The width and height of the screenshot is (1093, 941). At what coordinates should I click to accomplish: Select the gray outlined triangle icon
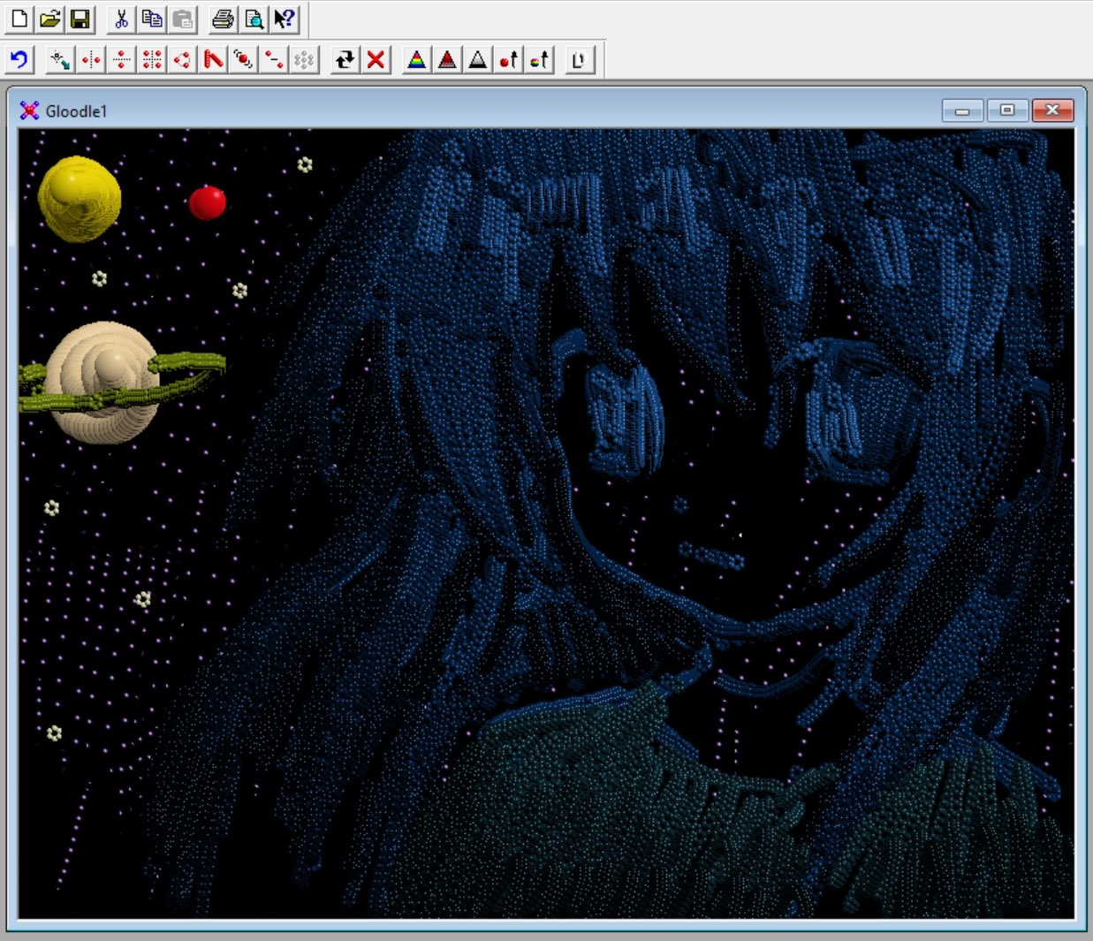pos(478,60)
